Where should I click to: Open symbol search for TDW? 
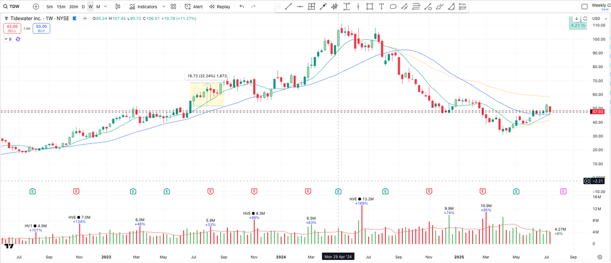point(12,7)
